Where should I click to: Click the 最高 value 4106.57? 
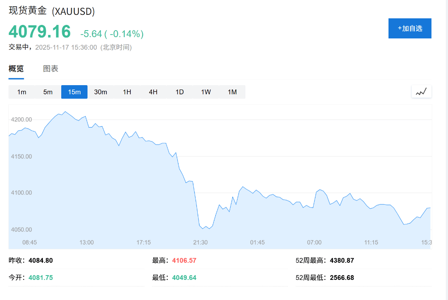(184, 261)
